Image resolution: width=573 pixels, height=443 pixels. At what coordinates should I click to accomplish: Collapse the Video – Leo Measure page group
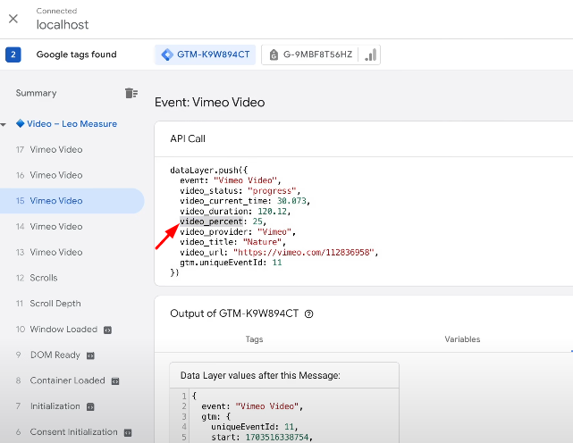tap(4, 124)
